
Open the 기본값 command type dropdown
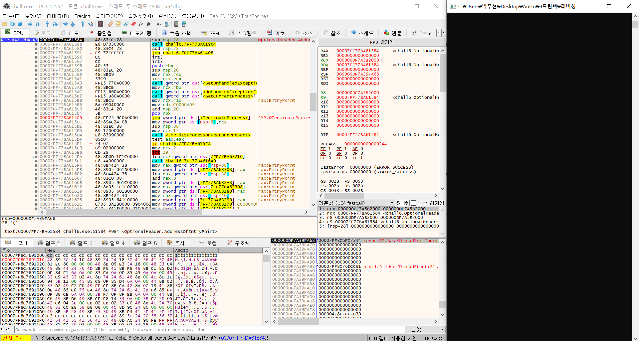click(x=425, y=329)
